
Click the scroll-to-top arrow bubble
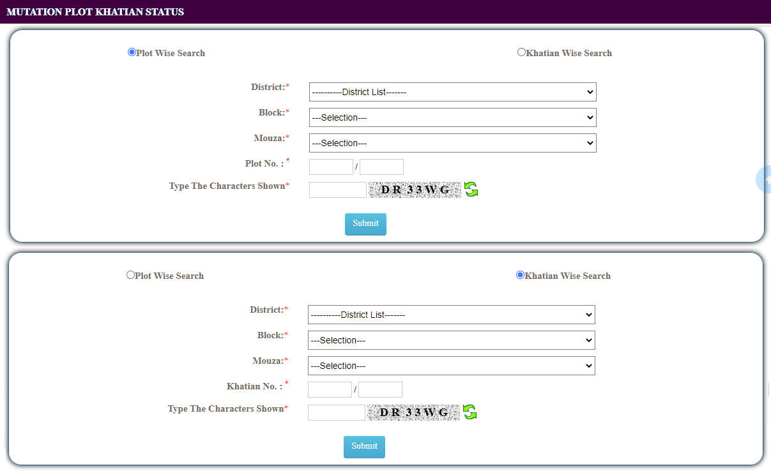[764, 179]
